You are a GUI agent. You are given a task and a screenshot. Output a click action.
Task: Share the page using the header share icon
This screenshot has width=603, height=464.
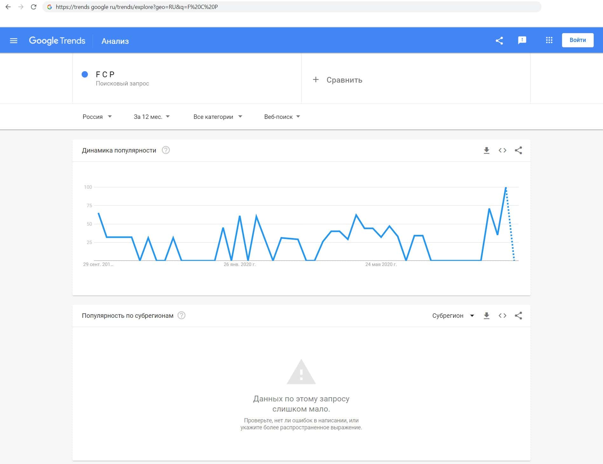coord(499,40)
